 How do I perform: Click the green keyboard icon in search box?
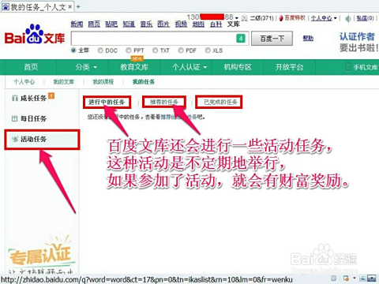coord(241,39)
